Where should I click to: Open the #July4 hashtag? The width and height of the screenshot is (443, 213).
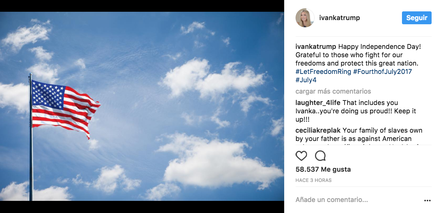[x=306, y=80]
